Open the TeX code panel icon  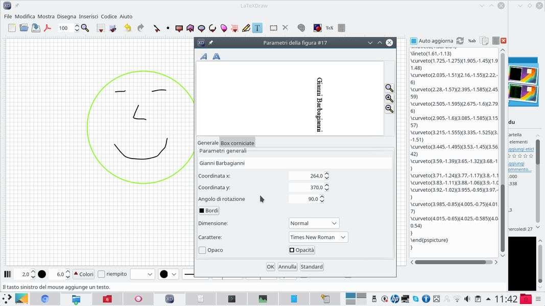(329, 28)
